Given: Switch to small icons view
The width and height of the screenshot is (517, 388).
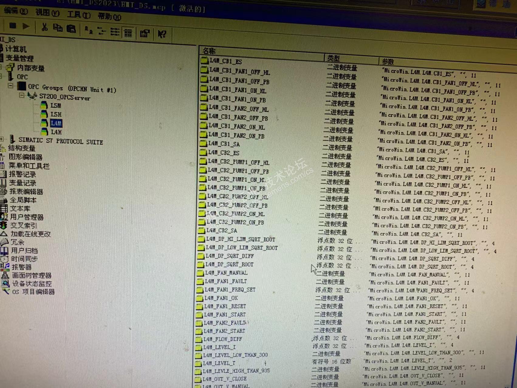Looking at the screenshot, I should point(101,31).
